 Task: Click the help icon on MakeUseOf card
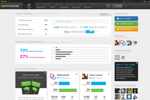77,74
